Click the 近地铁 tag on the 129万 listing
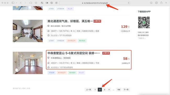170x95 pixels. [x=51, y=41]
